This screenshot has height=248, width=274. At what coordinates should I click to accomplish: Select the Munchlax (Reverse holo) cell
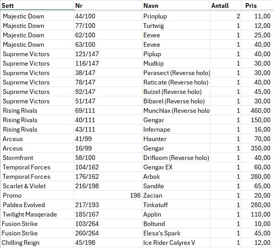(176, 110)
